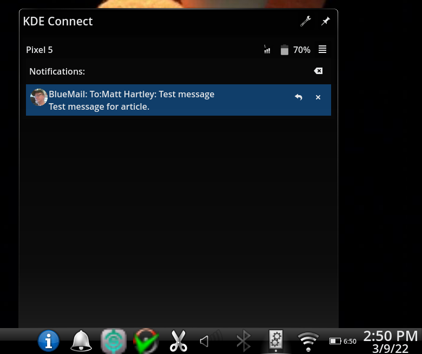
Task: Select the BlueMail Test message notification
Action: click(179, 100)
